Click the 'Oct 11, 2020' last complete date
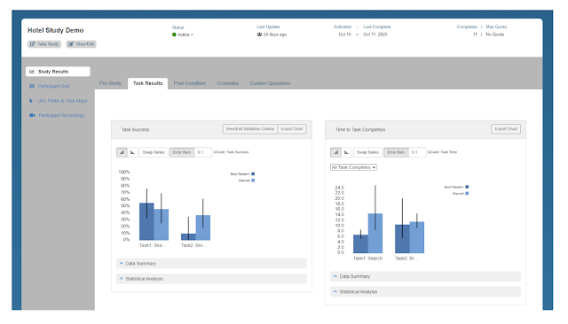 click(375, 35)
